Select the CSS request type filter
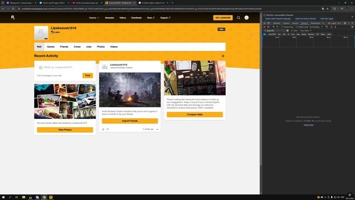The height and width of the screenshot is (200, 355). 284,34
